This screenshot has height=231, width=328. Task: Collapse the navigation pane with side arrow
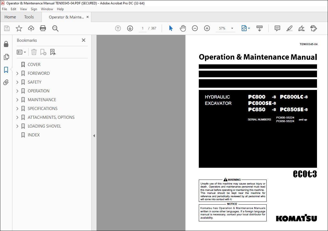coord(94,136)
